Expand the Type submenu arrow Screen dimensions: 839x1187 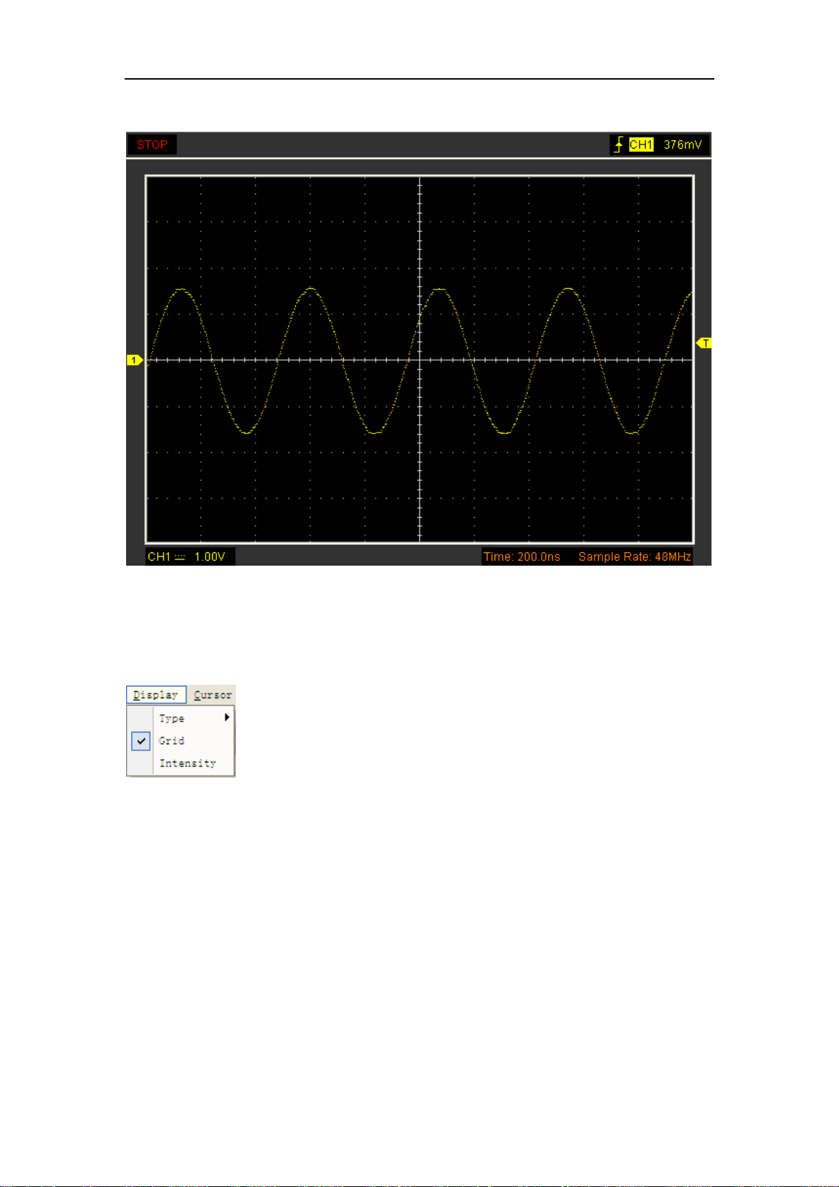[x=227, y=717]
